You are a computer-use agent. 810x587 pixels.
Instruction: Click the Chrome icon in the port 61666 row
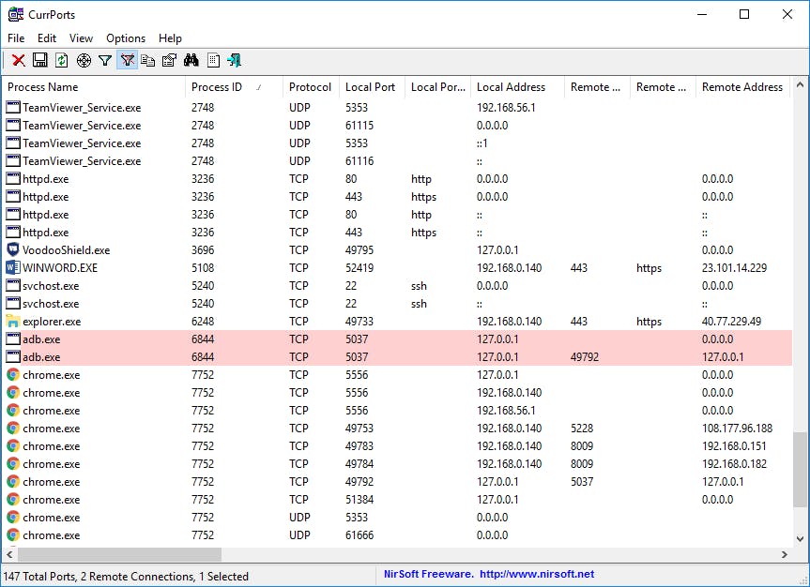click(13, 534)
